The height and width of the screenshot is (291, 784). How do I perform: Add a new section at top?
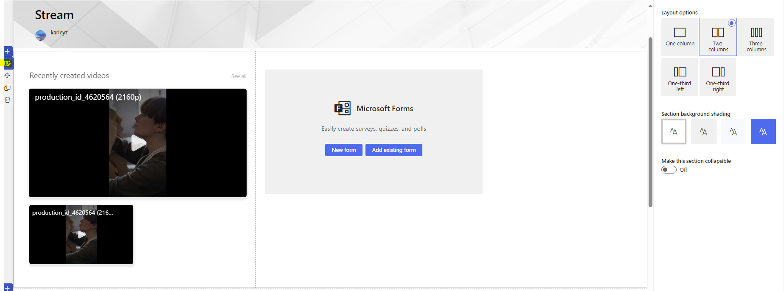point(8,51)
